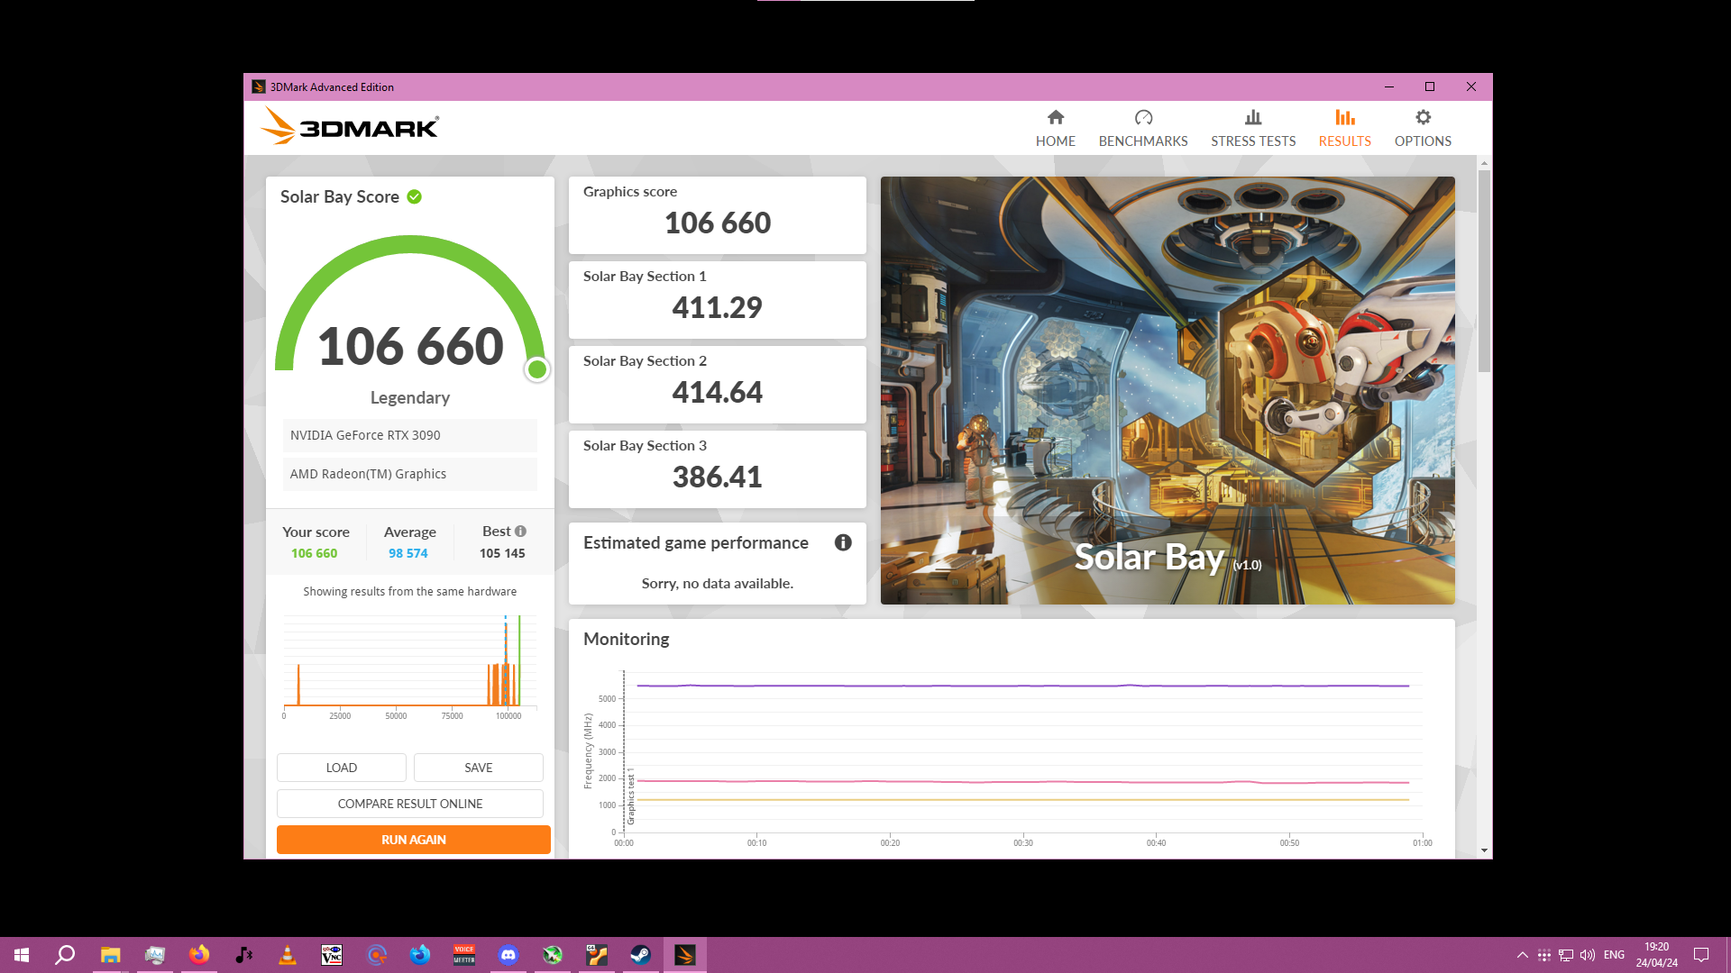1731x973 pixels.
Task: Open Steam from the taskbar
Action: [x=641, y=955]
